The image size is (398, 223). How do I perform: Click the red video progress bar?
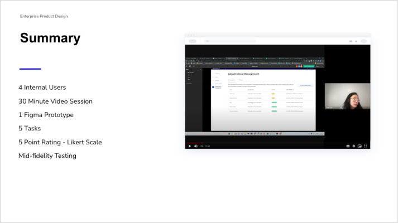pos(193,143)
